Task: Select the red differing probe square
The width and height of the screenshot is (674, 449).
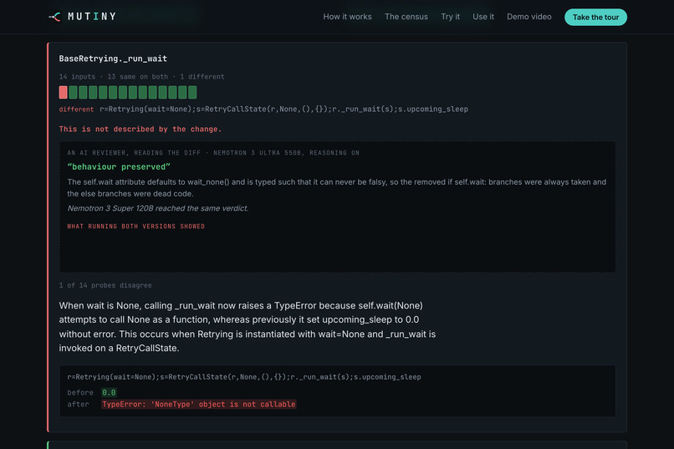Action: coord(64,92)
